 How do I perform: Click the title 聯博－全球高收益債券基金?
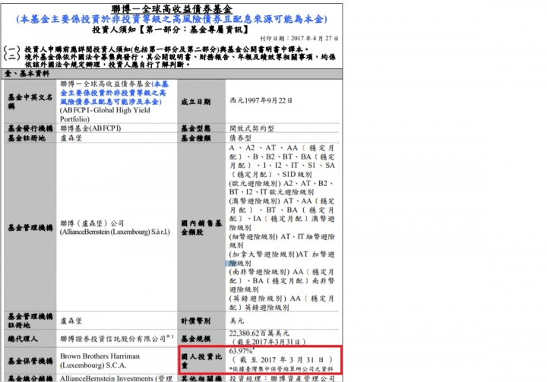click(172, 8)
